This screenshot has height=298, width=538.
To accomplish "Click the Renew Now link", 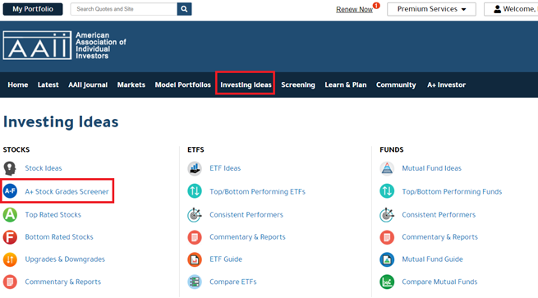I will (x=354, y=9).
